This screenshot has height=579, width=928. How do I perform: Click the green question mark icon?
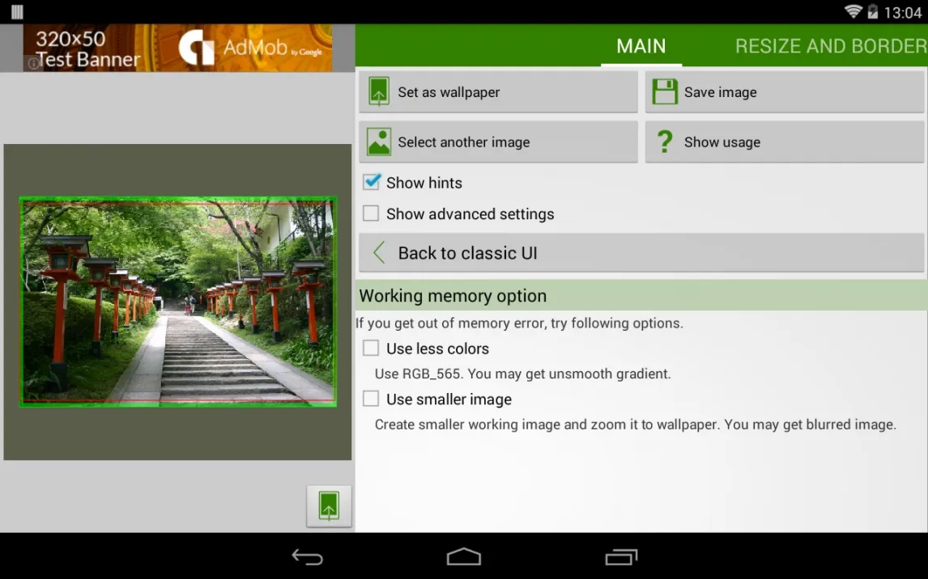click(665, 142)
